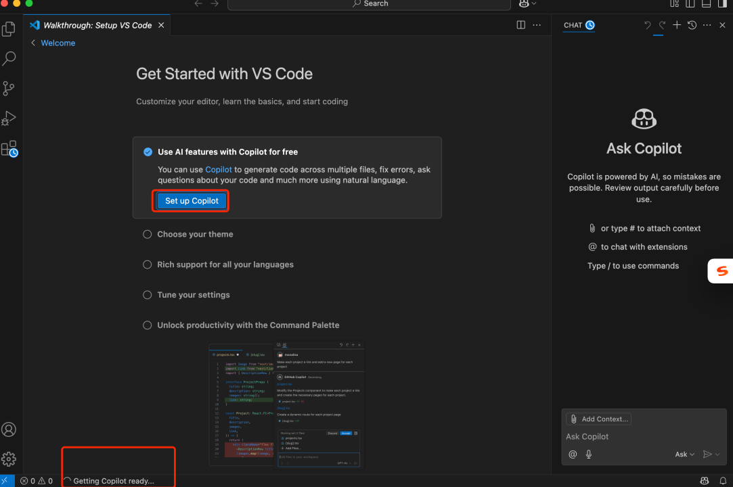Click the Copilot status icon in status bar
Image resolution: width=733 pixels, height=487 pixels.
click(704, 480)
